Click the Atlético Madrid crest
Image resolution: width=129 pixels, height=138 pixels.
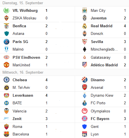point(85,65)
